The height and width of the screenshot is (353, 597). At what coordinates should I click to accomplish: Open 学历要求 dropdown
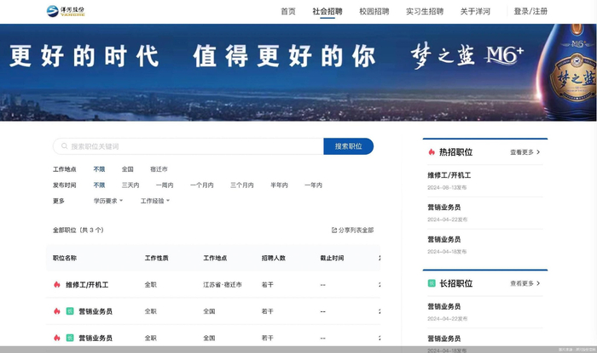[108, 201]
